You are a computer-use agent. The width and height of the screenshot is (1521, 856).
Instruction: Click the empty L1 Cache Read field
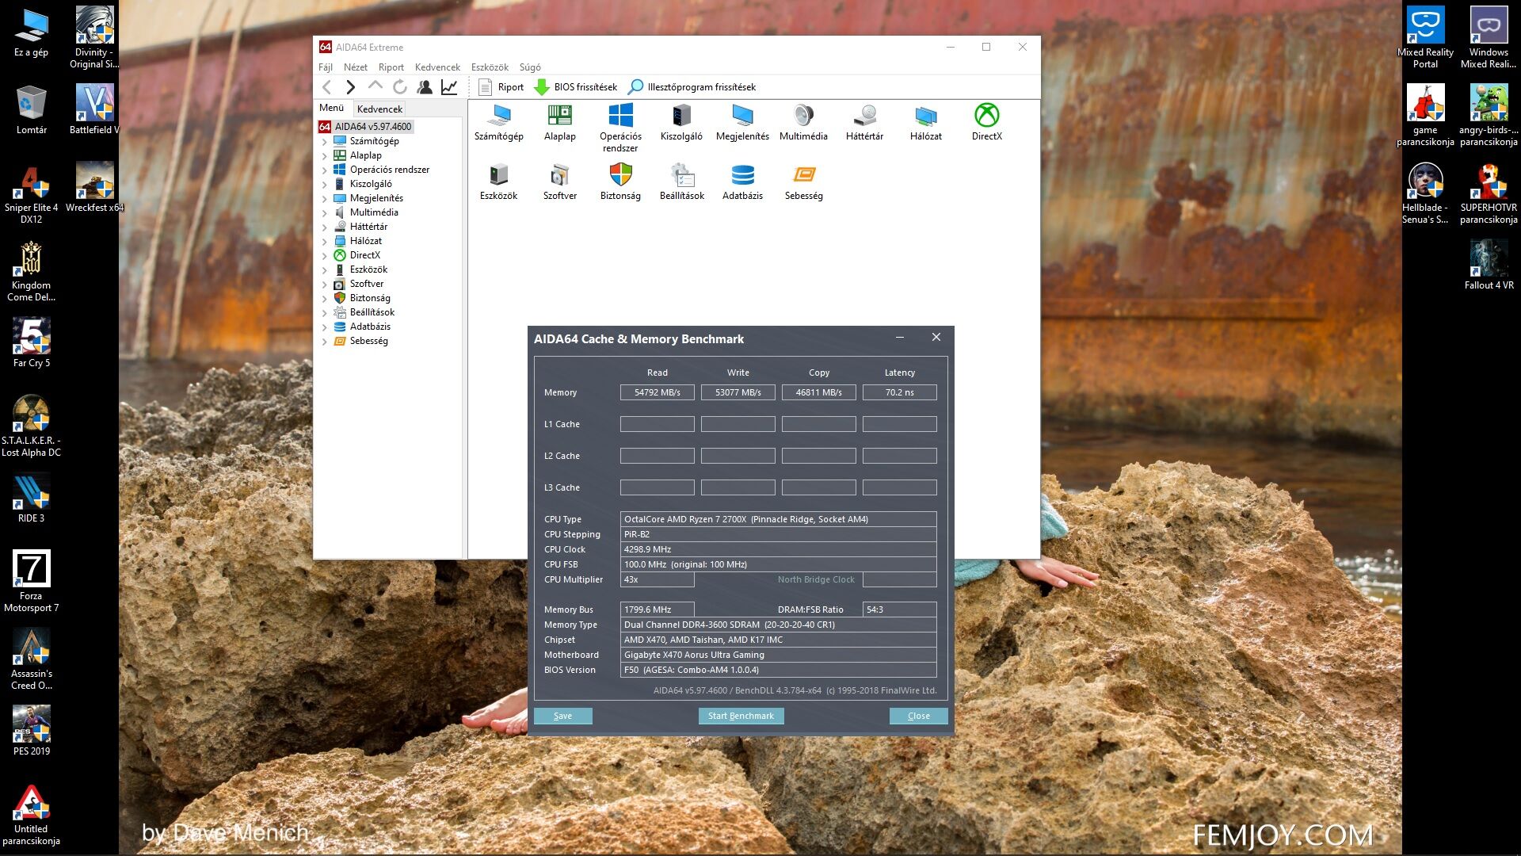(658, 424)
